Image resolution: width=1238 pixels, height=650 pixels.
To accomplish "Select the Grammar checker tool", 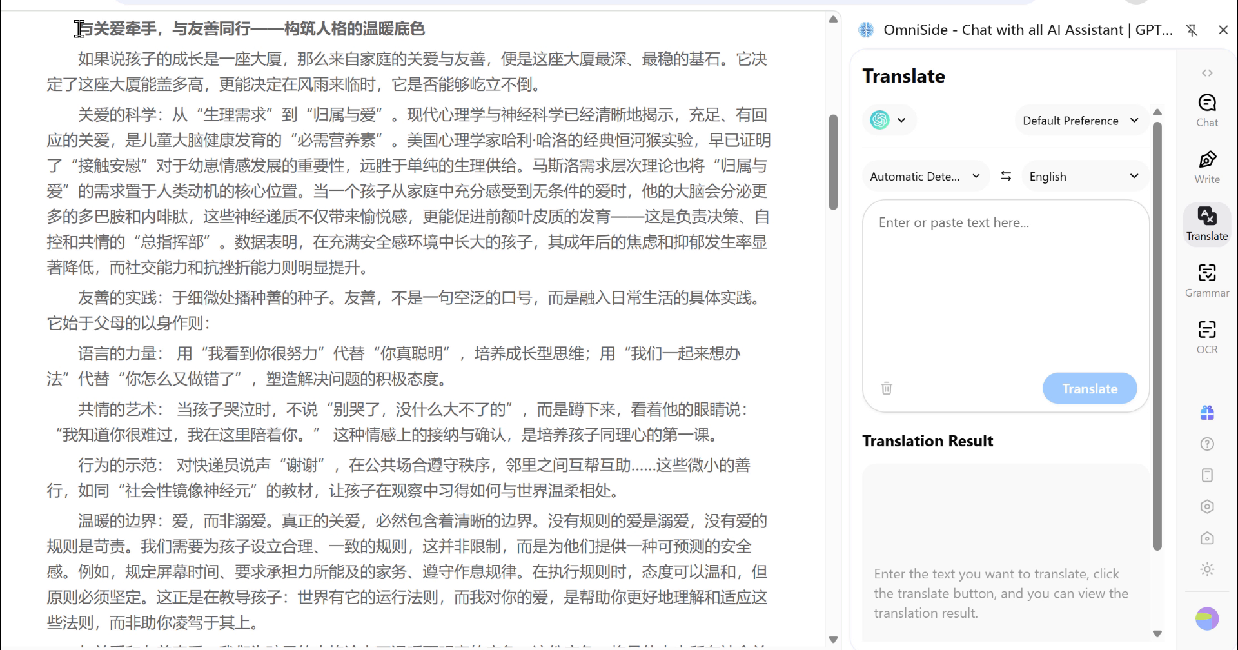I will (x=1206, y=281).
